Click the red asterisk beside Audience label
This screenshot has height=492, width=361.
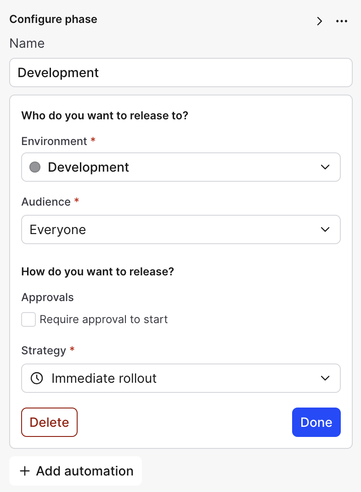[x=76, y=202]
